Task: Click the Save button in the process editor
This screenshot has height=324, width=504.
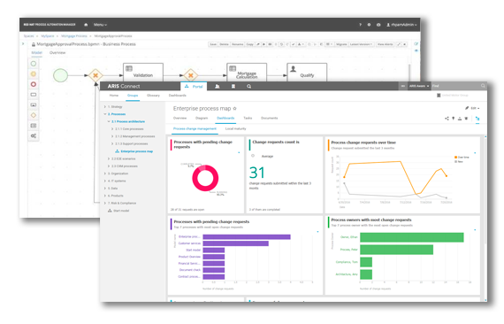Action: click(213, 44)
